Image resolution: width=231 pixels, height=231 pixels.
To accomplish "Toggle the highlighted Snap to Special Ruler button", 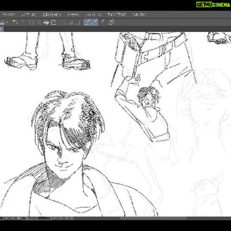I will [95, 22].
